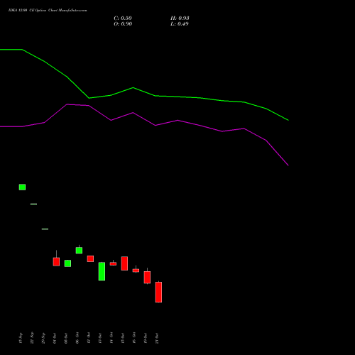Viewport: 355px width, 355px height.
Task: Click the "01 Oct" date label
Action: (55, 338)
